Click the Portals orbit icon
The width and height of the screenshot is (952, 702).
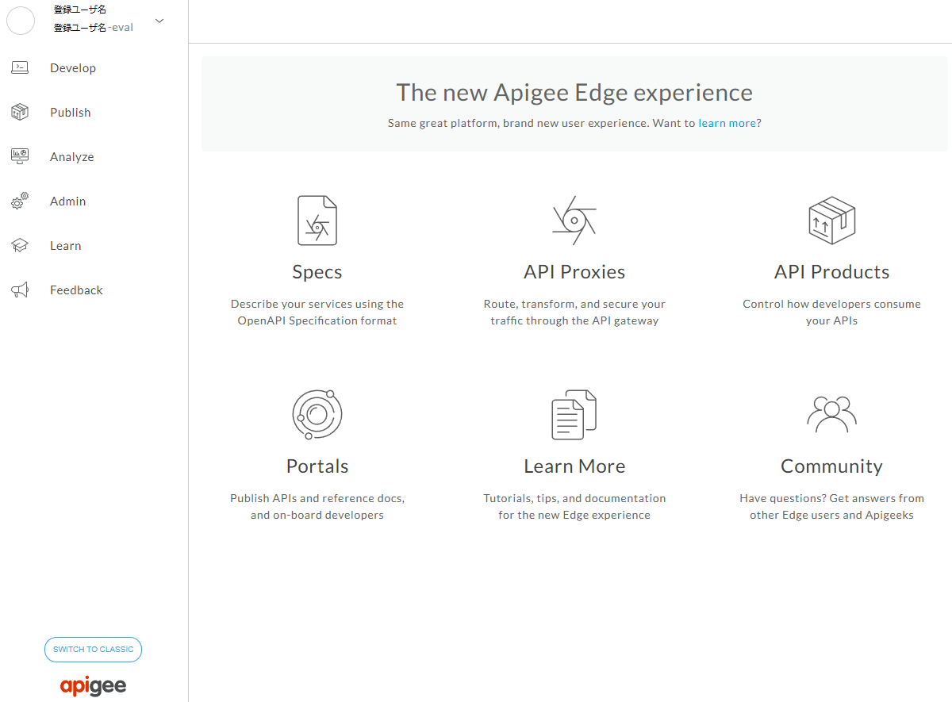click(x=317, y=414)
